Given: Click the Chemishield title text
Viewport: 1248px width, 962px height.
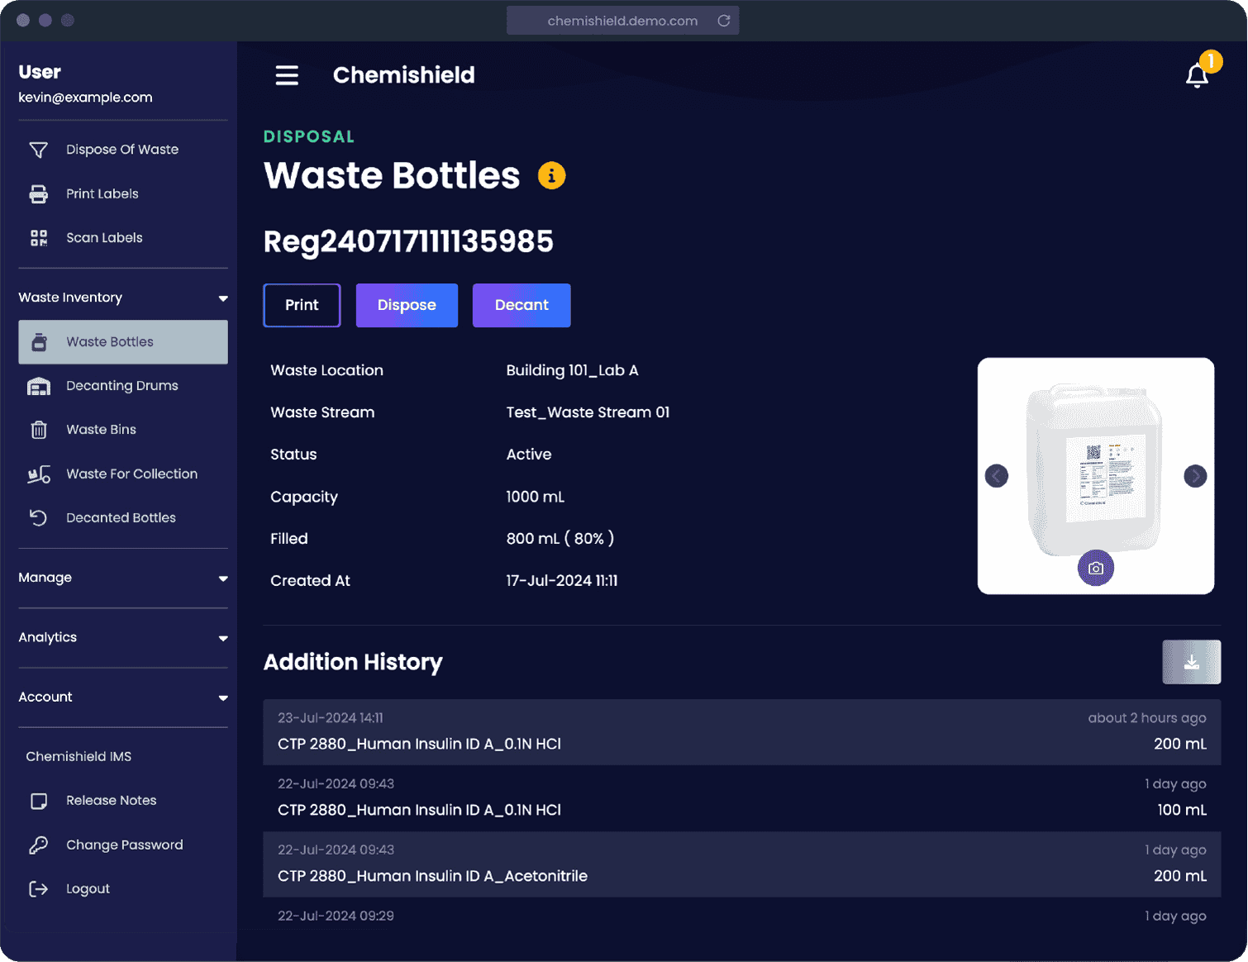Looking at the screenshot, I should click(x=404, y=75).
